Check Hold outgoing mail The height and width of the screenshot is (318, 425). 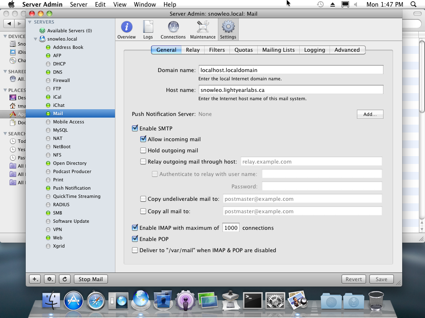point(143,150)
